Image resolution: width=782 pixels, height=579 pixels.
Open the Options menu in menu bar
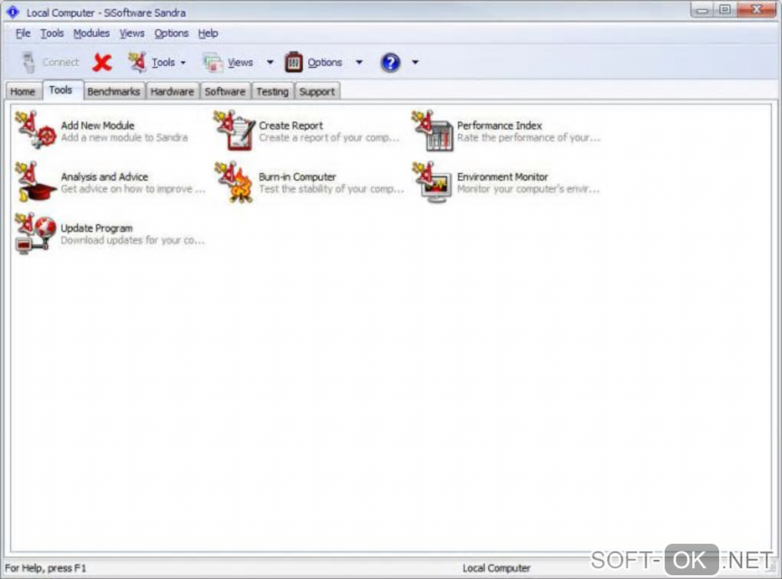pos(171,34)
